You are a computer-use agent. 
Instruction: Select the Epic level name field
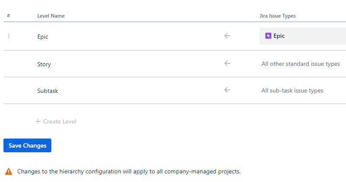pos(43,37)
